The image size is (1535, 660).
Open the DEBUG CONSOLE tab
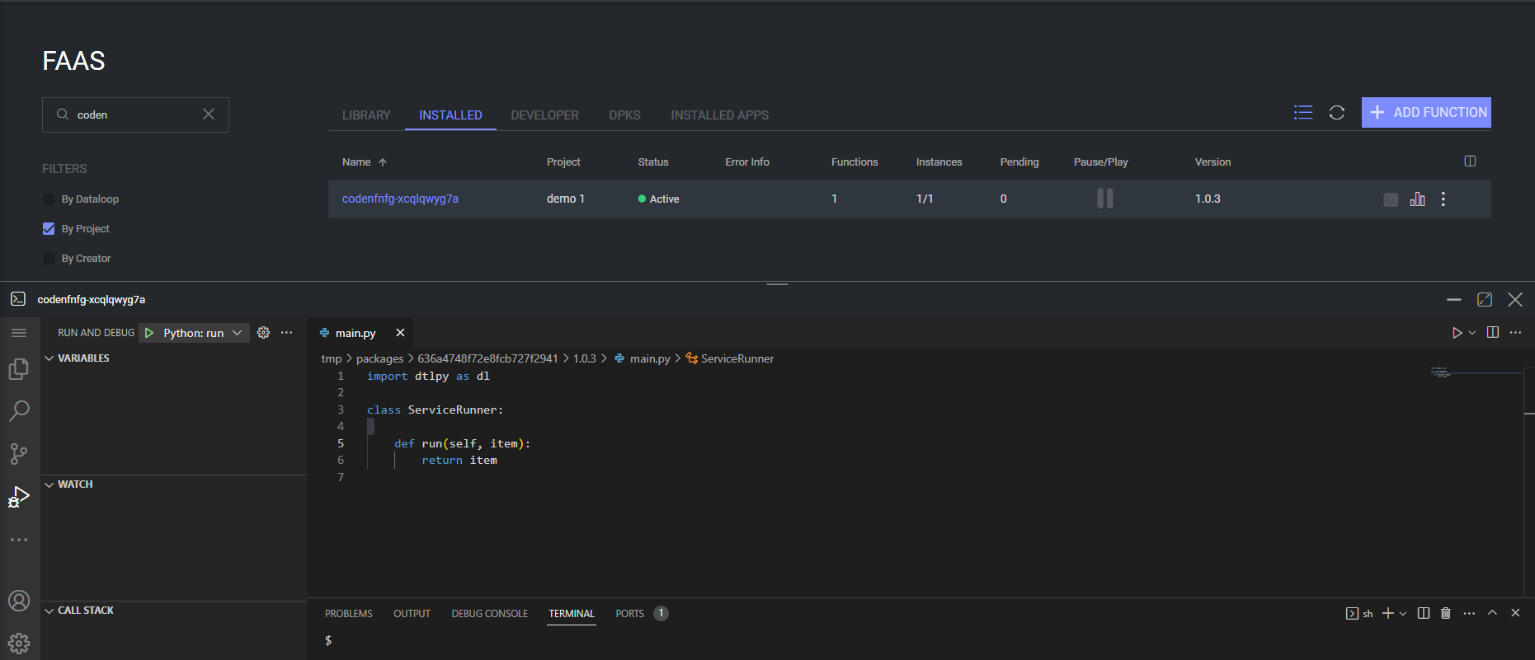pos(490,614)
